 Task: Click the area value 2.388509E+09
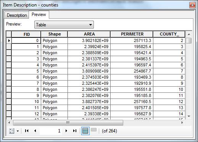pyautogui.click(x=89, y=53)
